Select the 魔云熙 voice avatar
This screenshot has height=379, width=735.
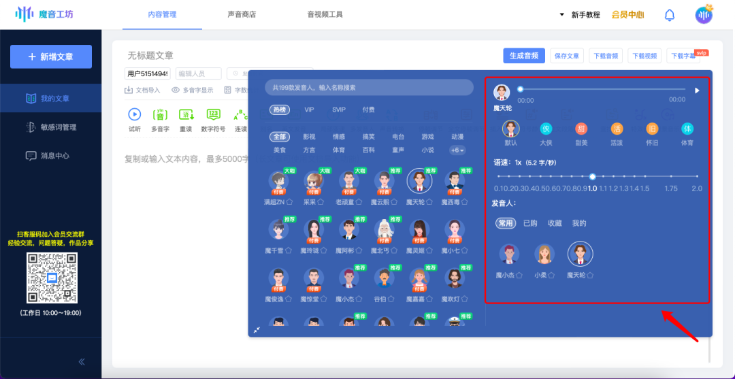pyautogui.click(x=384, y=181)
